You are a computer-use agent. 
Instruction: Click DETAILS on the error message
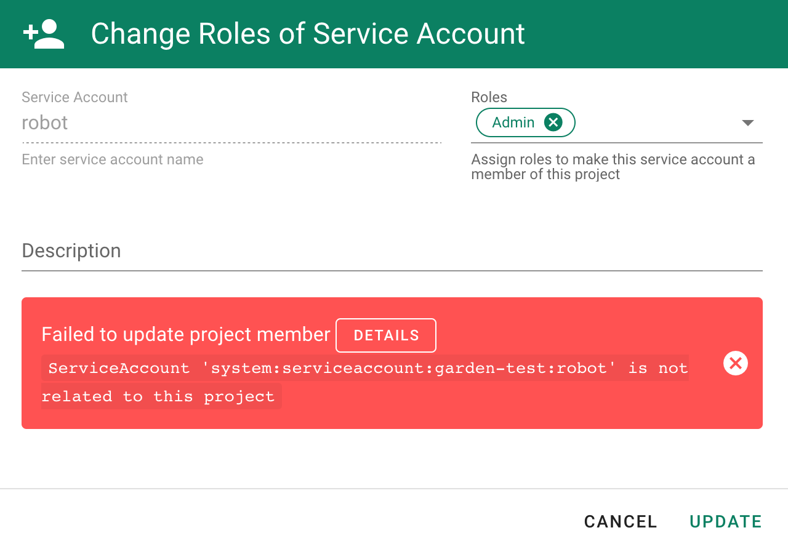pyautogui.click(x=386, y=335)
